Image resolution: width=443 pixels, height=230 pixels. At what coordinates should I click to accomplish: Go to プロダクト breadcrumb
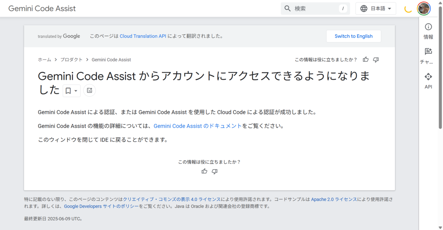pos(72,60)
